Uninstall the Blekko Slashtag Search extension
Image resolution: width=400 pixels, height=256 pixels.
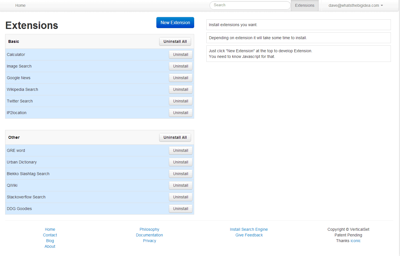pyautogui.click(x=181, y=174)
